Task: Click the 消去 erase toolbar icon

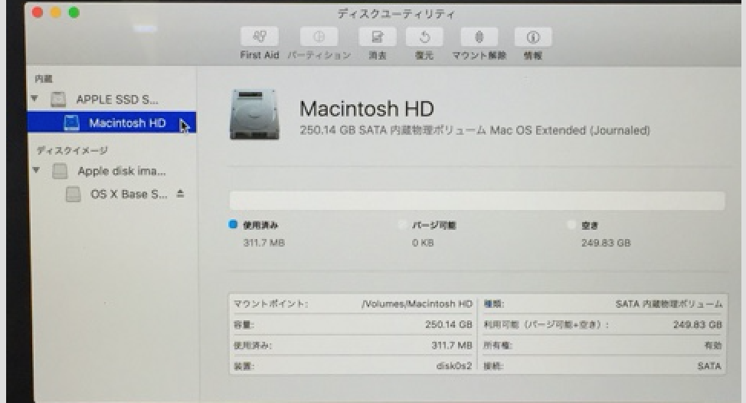Action: (378, 37)
